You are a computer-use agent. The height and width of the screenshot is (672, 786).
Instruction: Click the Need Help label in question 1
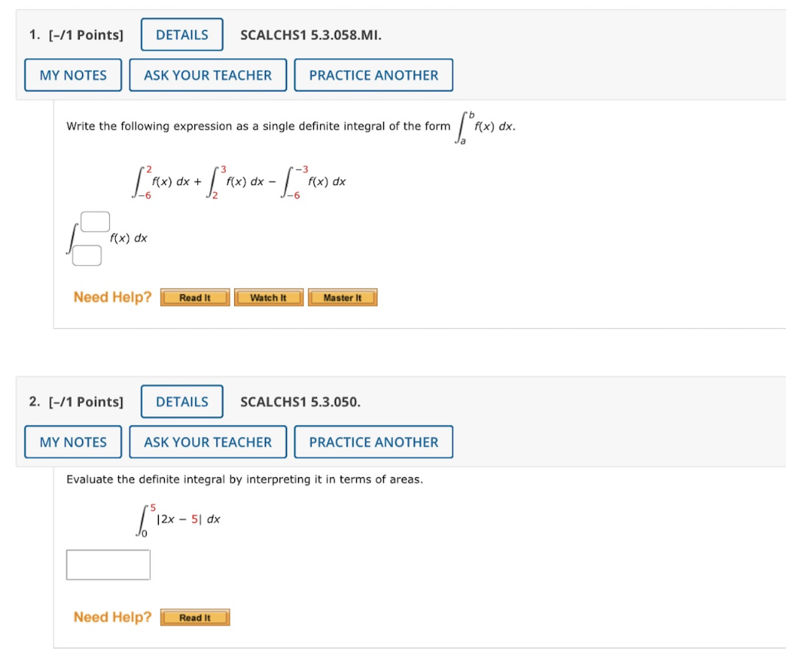pos(112,296)
